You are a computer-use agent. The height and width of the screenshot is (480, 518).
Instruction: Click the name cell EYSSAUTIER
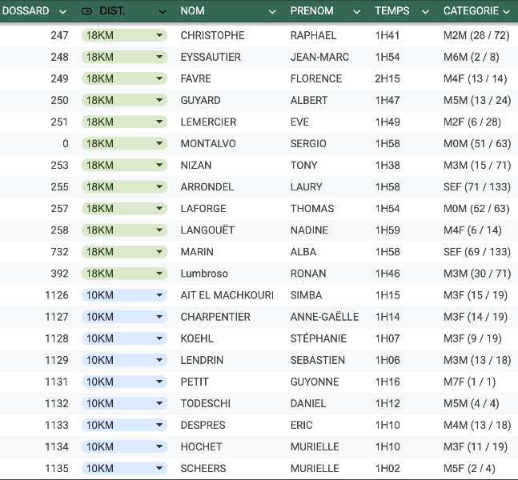[211, 57]
